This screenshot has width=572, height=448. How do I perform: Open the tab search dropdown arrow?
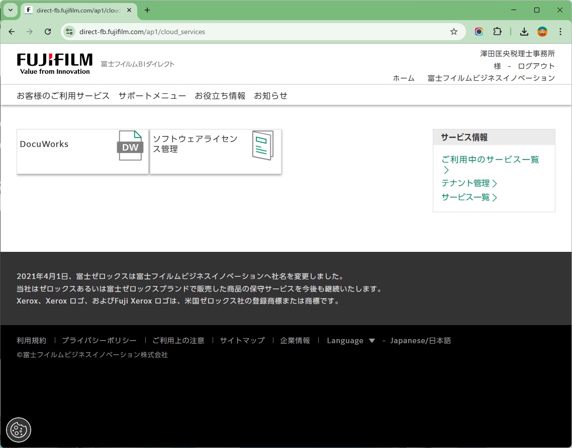pyautogui.click(x=11, y=10)
